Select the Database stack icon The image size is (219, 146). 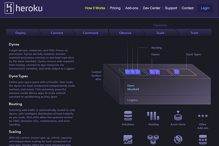tap(128, 116)
